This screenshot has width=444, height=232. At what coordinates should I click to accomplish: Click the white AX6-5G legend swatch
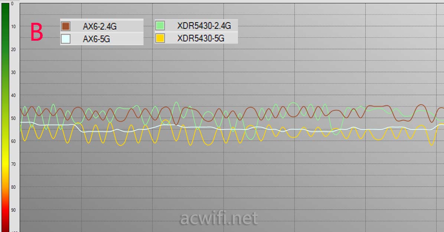66,39
